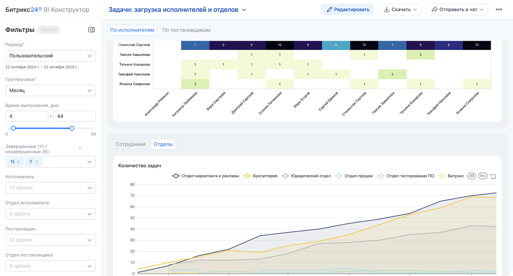This screenshot has width=513, height=276.
Task: Expand the Период dropdown with Пользовательский
Action: pos(50,56)
